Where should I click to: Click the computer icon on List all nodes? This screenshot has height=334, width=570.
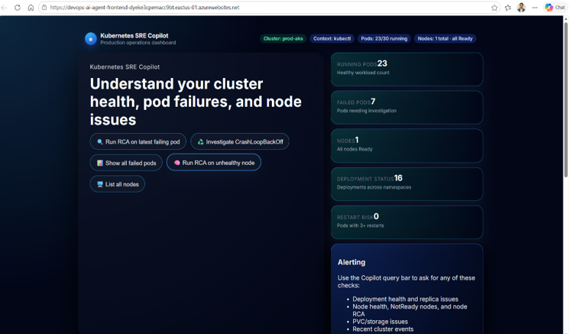tap(100, 184)
